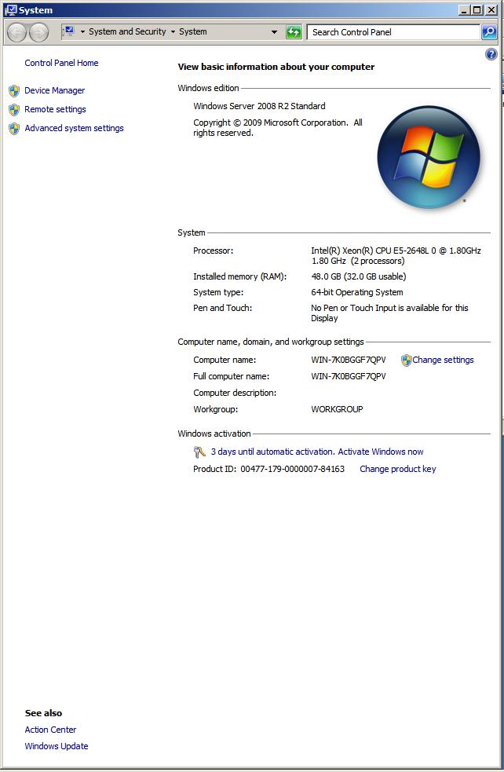Select the System breadcrumb item
This screenshot has height=772, width=504.
193,31
